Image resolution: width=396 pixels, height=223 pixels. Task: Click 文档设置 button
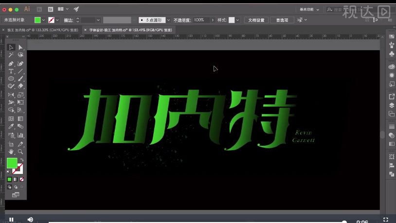click(x=256, y=20)
